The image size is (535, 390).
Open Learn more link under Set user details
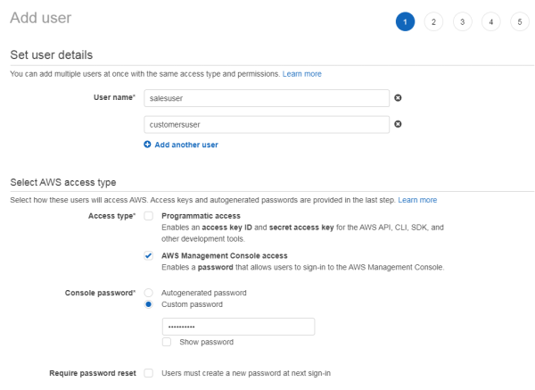[302, 73]
